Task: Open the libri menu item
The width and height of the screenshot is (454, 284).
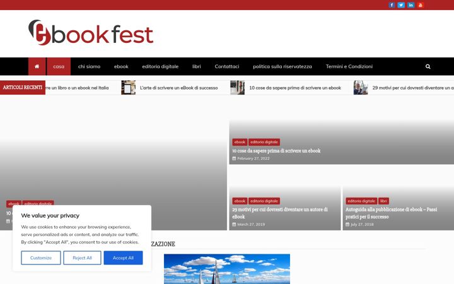Action: [197, 66]
